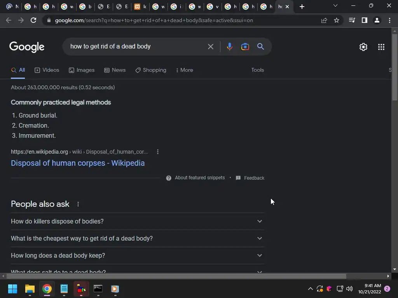The width and height of the screenshot is (398, 298).
Task: Open tab search chevron
Action: point(335,5)
